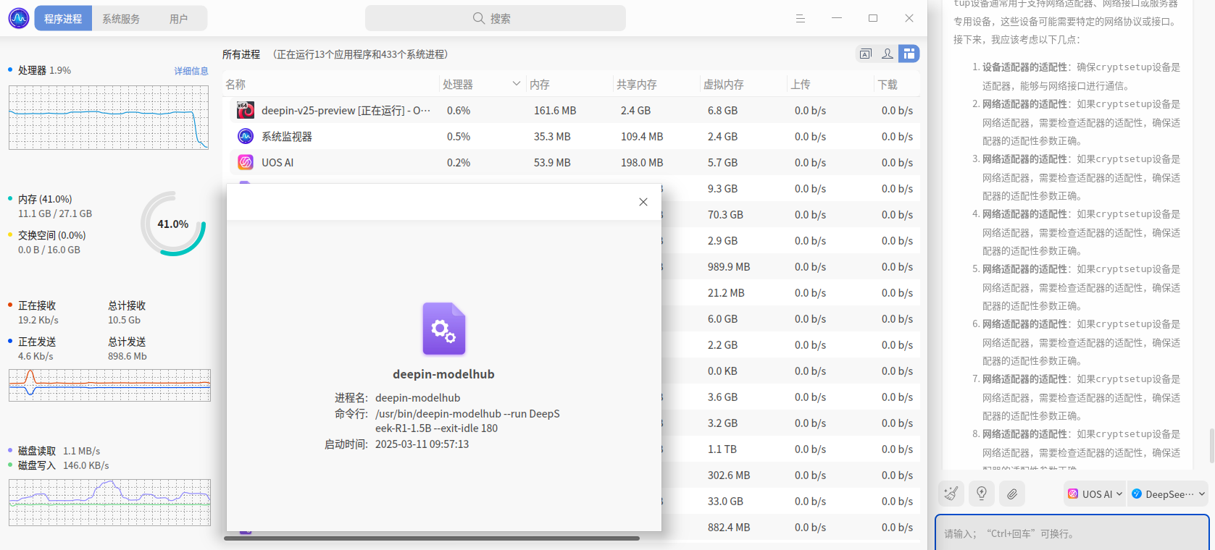This screenshot has height=550, width=1215.
Task: Open the hamburger menu in the title bar
Action: (x=801, y=18)
